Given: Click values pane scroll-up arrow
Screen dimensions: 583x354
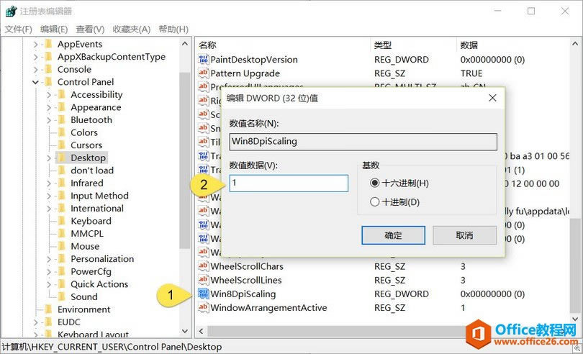Looking at the screenshot, I should coord(575,44).
